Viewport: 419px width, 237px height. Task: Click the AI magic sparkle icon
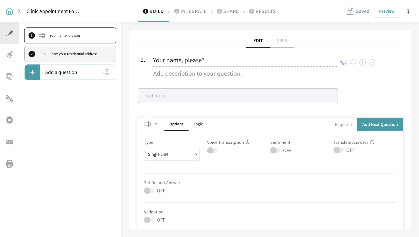coord(343,63)
